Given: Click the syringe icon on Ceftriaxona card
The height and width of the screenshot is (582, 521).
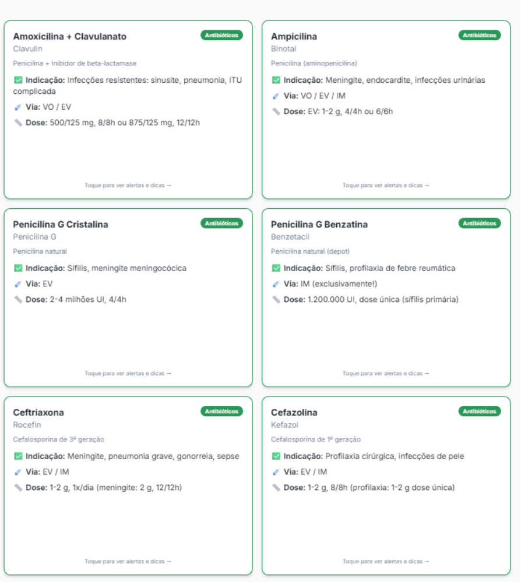Looking at the screenshot, I should click(x=18, y=472).
